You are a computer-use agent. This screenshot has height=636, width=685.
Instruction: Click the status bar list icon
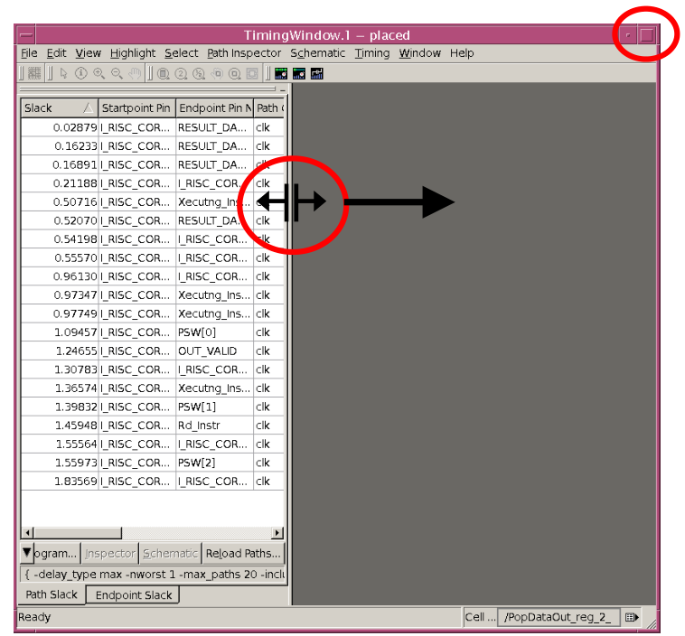click(632, 617)
